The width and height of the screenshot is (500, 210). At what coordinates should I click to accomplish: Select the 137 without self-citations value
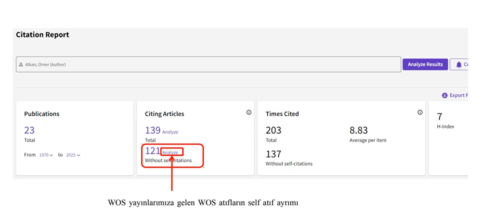[273, 154]
